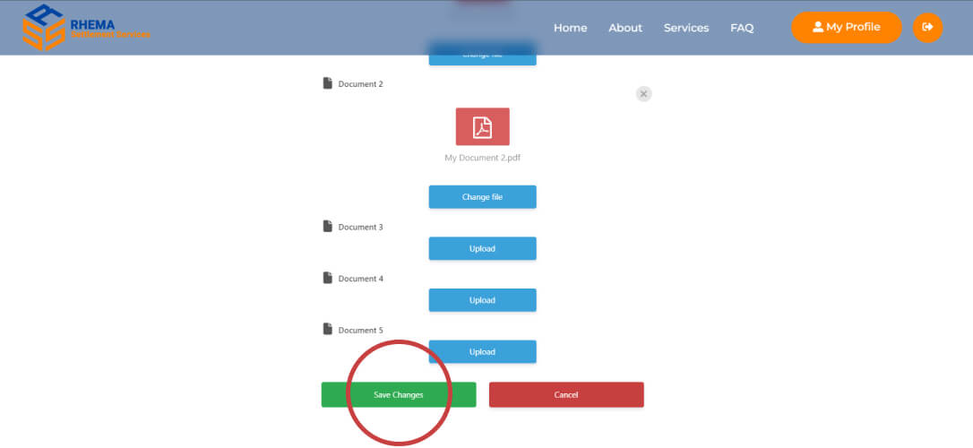Go to the Home page
The image size is (973, 448).
(x=570, y=28)
